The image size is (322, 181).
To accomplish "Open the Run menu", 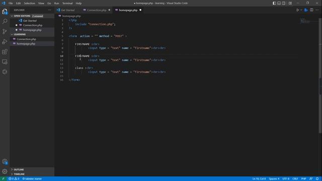I will coord(56,4).
